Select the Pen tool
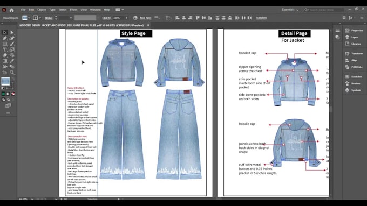The image size is (367, 206). (x=5, y=38)
